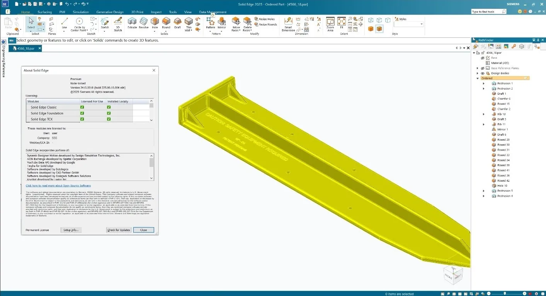Toggle Solid Edge TCX Installed Locally checkbox
The height and width of the screenshot is (296, 546).
[109, 119]
